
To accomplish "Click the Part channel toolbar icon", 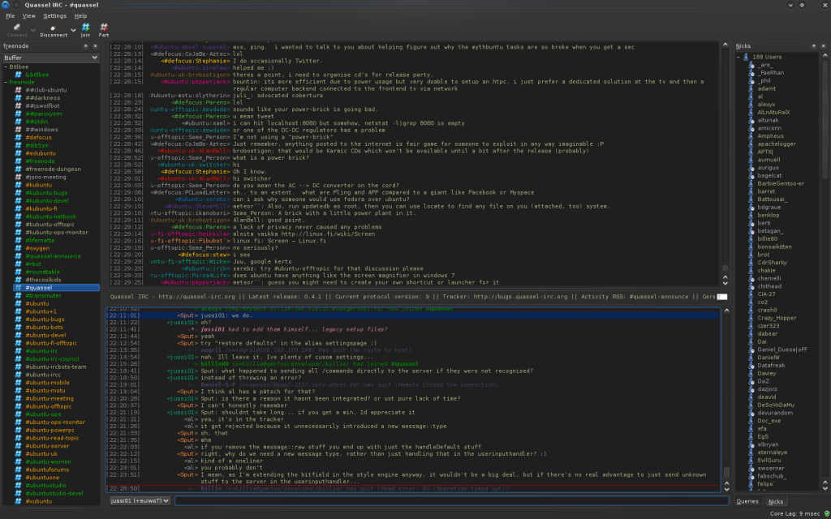I will click(x=104, y=29).
